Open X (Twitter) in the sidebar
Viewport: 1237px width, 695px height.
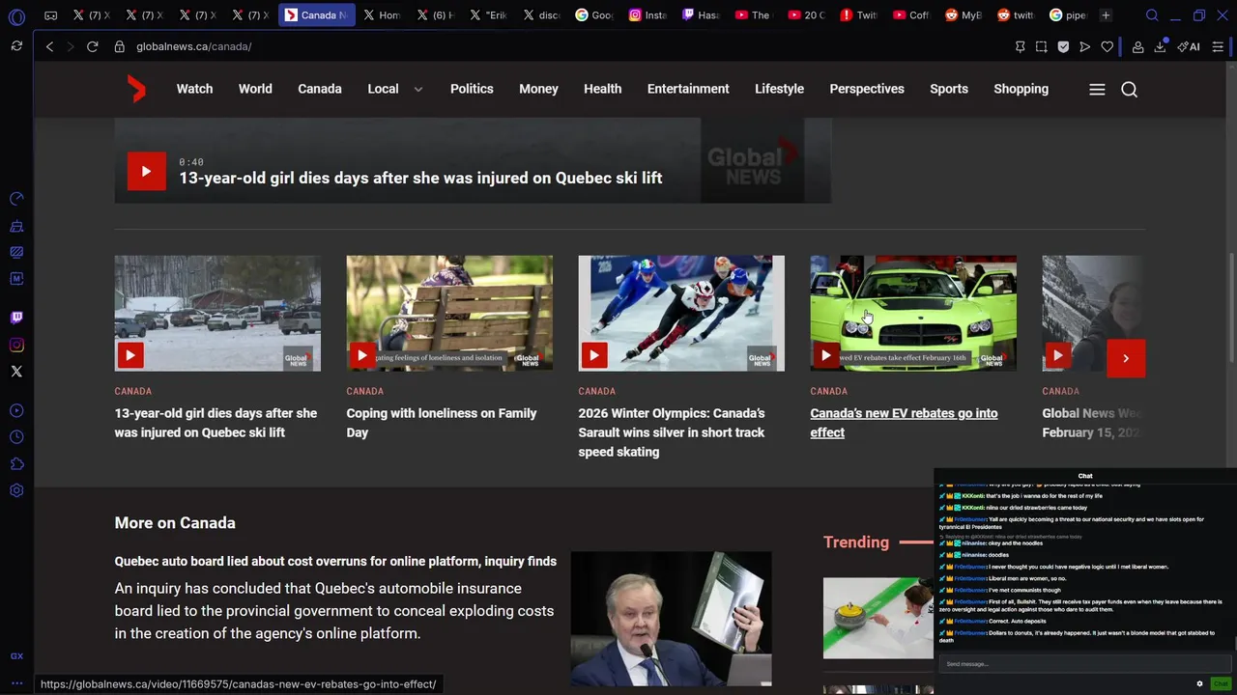tap(16, 371)
